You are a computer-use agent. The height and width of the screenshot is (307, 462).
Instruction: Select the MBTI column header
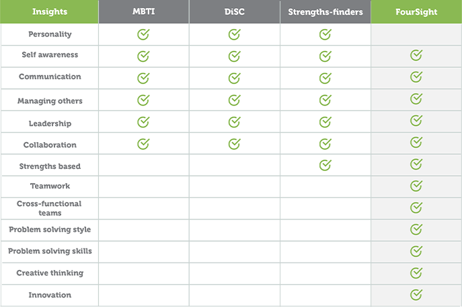pos(143,11)
